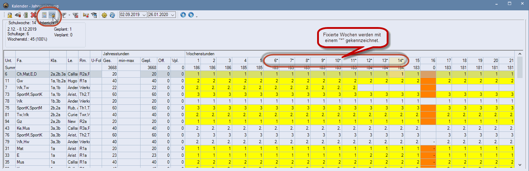Open the 02.09.2019 start date dropdown
The width and height of the screenshot is (529, 171).
coord(144,15)
